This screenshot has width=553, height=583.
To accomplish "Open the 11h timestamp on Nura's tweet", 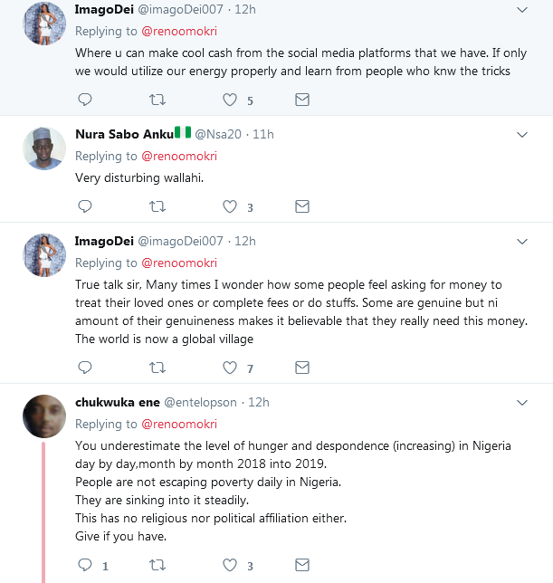I will (263, 134).
